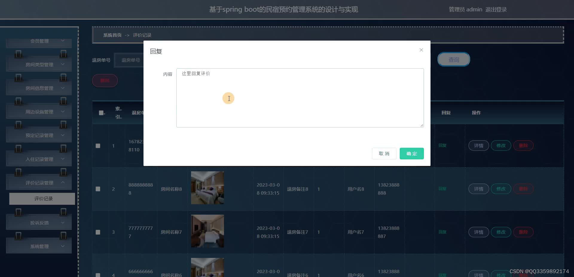Confirm the reply with the 确定 button
The width and height of the screenshot is (574, 277).
click(412, 153)
